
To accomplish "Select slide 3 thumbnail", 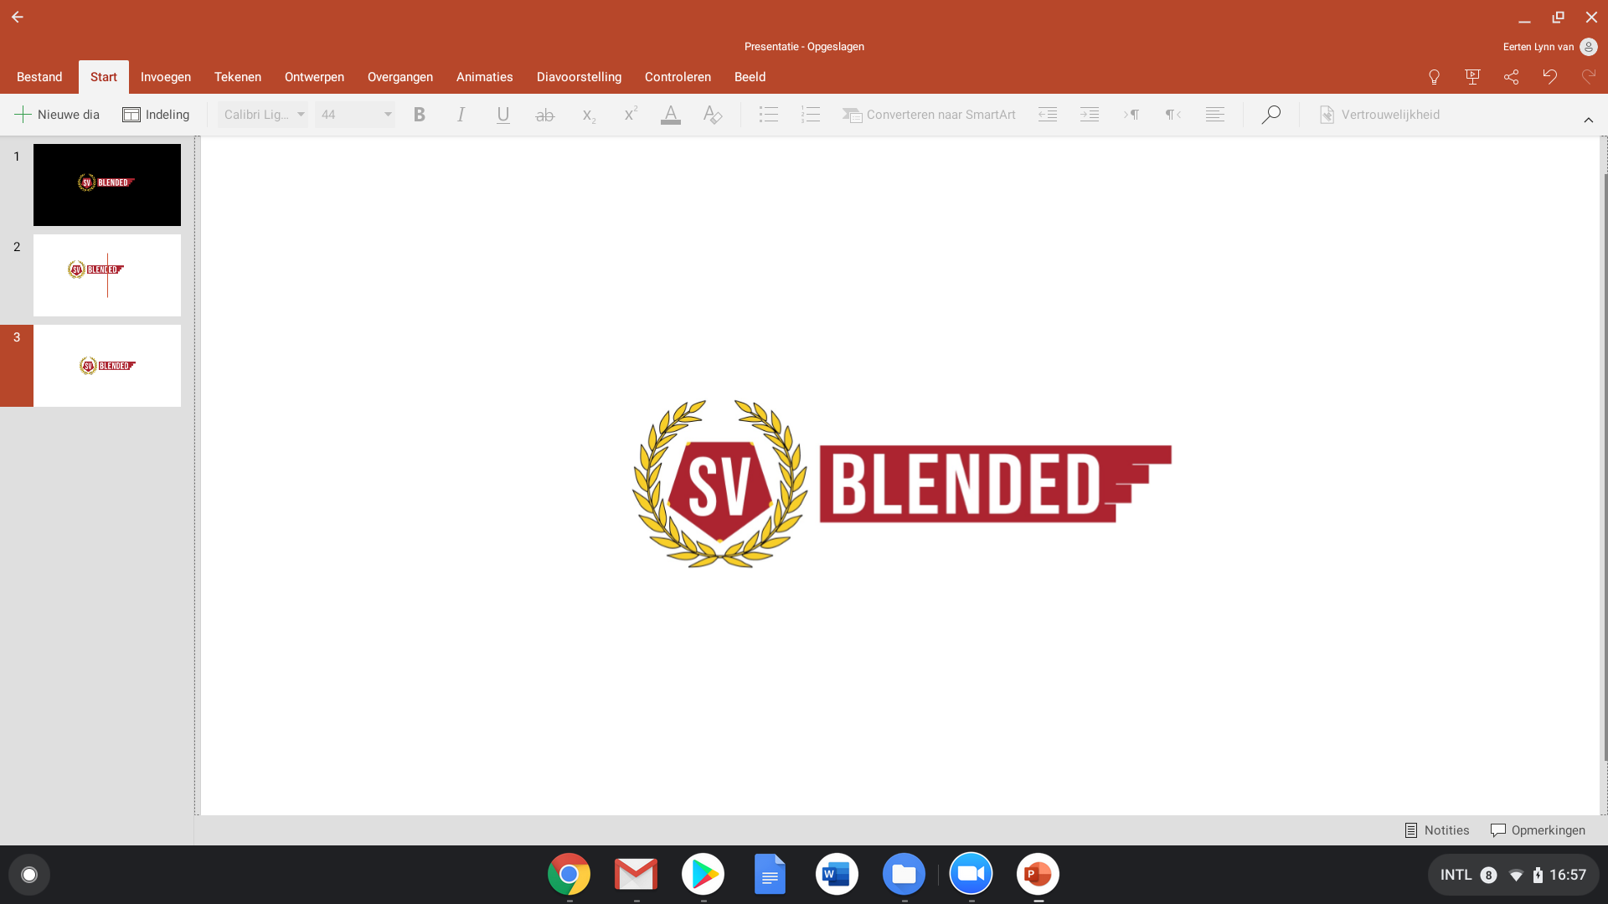I will pyautogui.click(x=107, y=366).
